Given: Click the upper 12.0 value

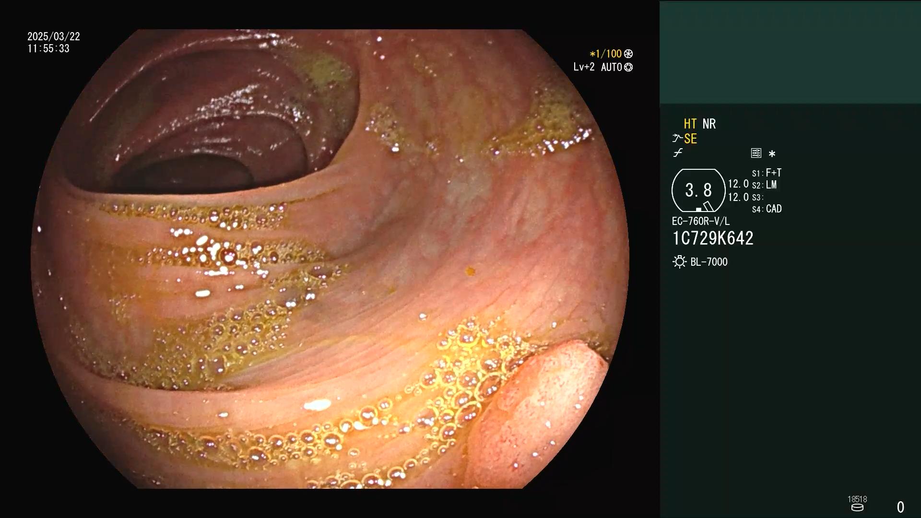Looking at the screenshot, I should 738,184.
